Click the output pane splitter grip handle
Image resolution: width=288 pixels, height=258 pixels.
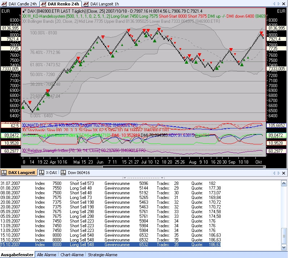point(143,178)
